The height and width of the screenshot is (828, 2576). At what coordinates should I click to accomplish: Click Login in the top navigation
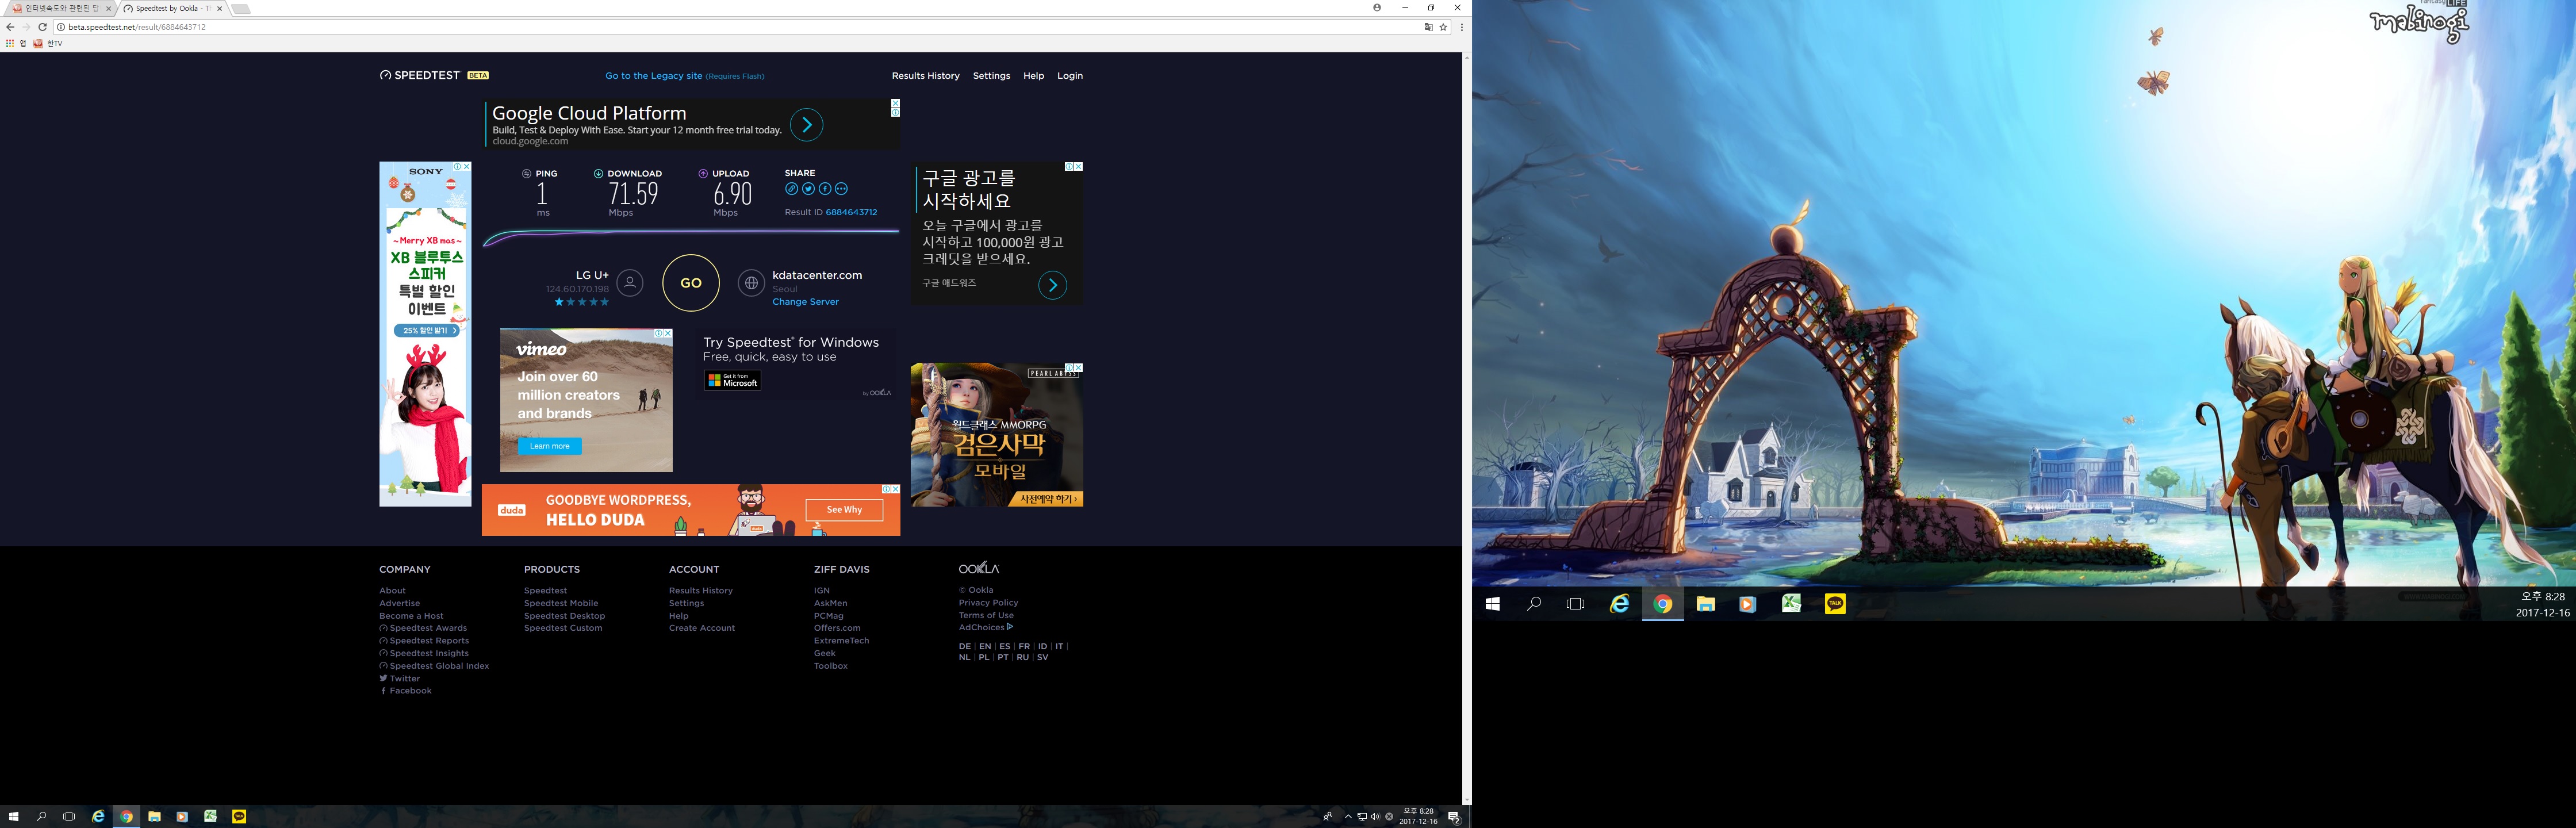(x=1070, y=76)
